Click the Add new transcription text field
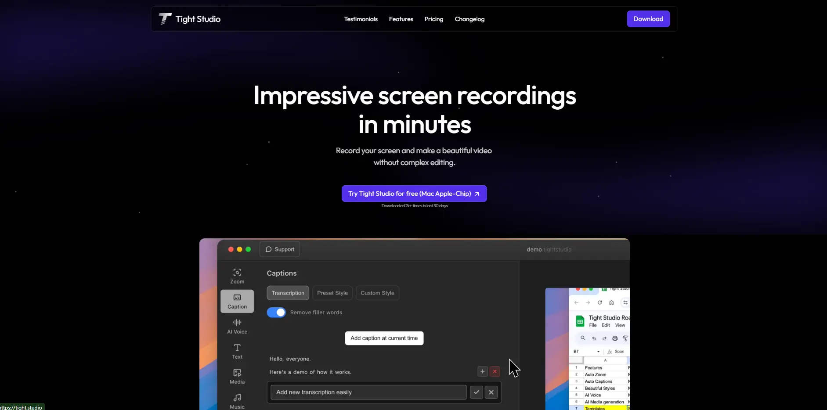The width and height of the screenshot is (827, 410). [x=368, y=392]
